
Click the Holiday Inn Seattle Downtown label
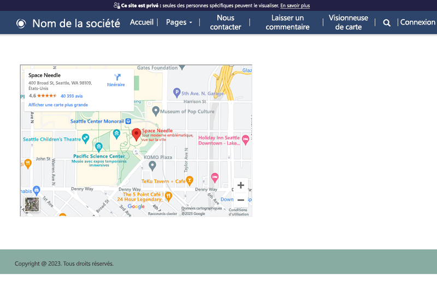(219, 140)
